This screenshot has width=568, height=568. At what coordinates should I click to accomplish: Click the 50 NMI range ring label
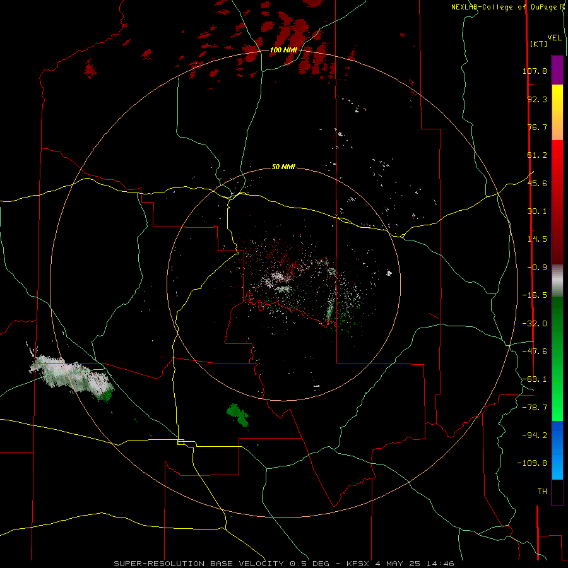pos(283,167)
